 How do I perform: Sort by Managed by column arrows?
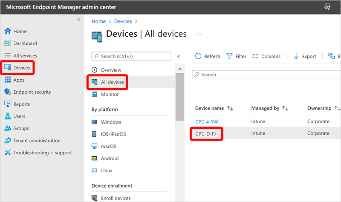click(285, 109)
